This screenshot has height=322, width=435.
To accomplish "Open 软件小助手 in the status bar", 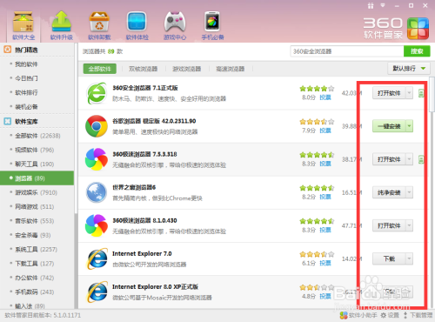I will tap(358, 315).
